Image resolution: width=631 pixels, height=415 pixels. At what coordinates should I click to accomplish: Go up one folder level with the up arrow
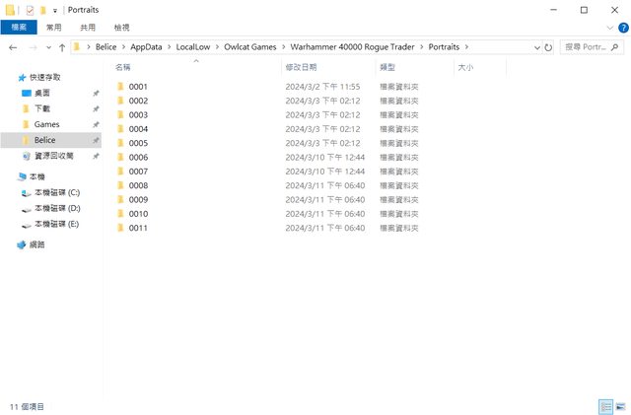click(62, 46)
